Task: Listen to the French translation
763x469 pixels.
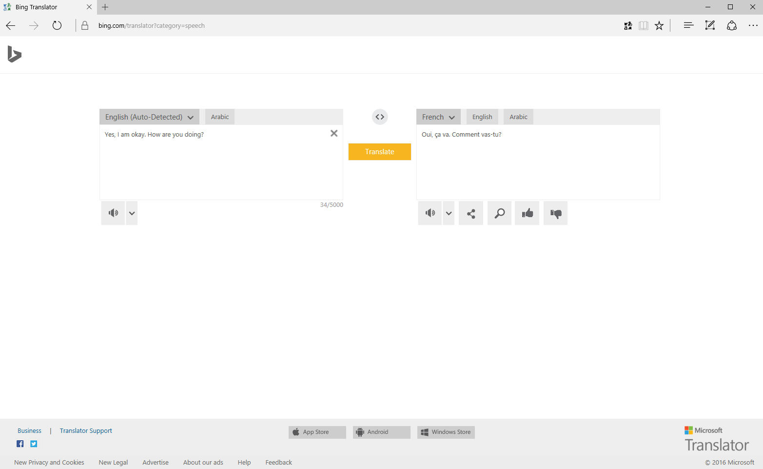Action: click(x=430, y=213)
